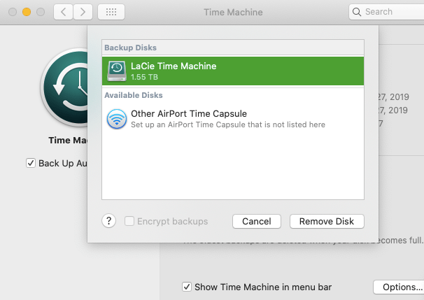This screenshot has width=424, height=300.
Task: Open help with the question mark button
Action: tap(108, 221)
